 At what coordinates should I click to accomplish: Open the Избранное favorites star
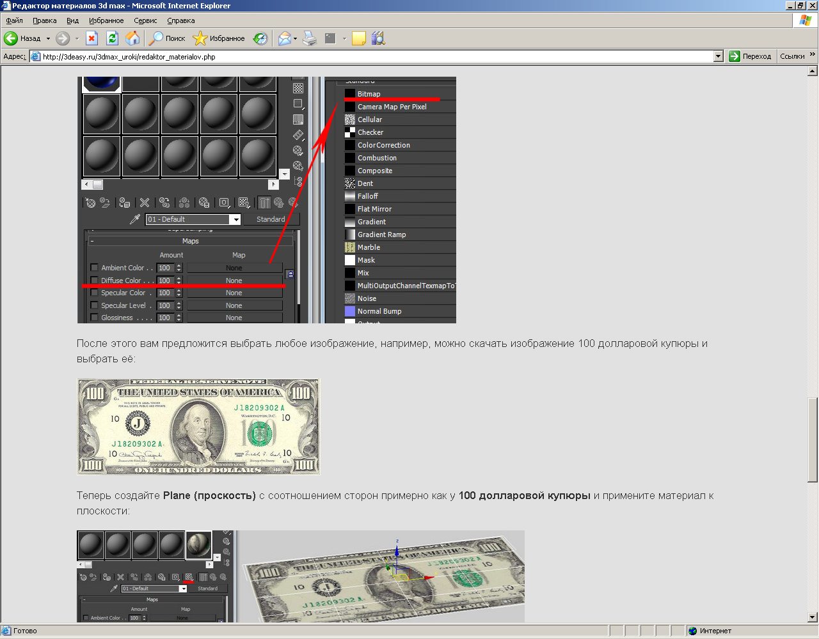(219, 38)
